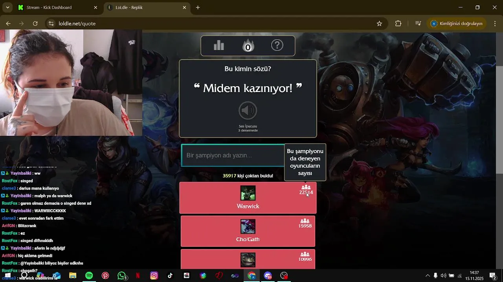Open the tab search dropdown arrow
The width and height of the screenshot is (503, 282).
coord(7,7)
